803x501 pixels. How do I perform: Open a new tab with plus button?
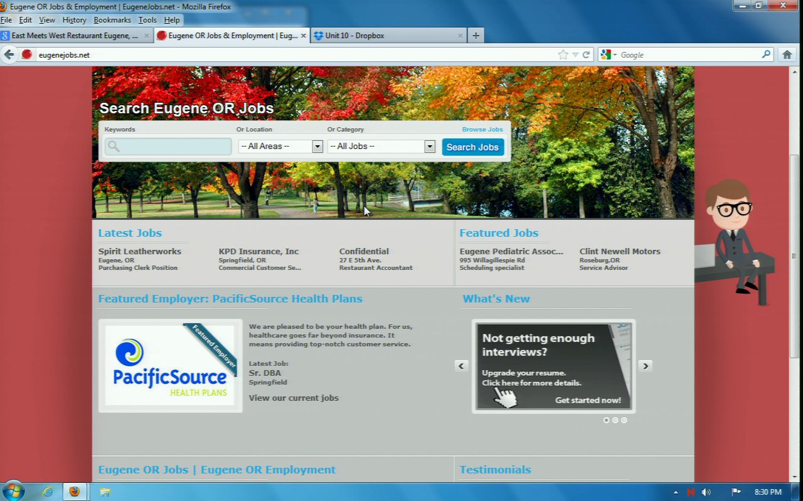click(x=476, y=36)
